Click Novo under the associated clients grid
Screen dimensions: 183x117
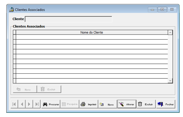tap(25, 89)
